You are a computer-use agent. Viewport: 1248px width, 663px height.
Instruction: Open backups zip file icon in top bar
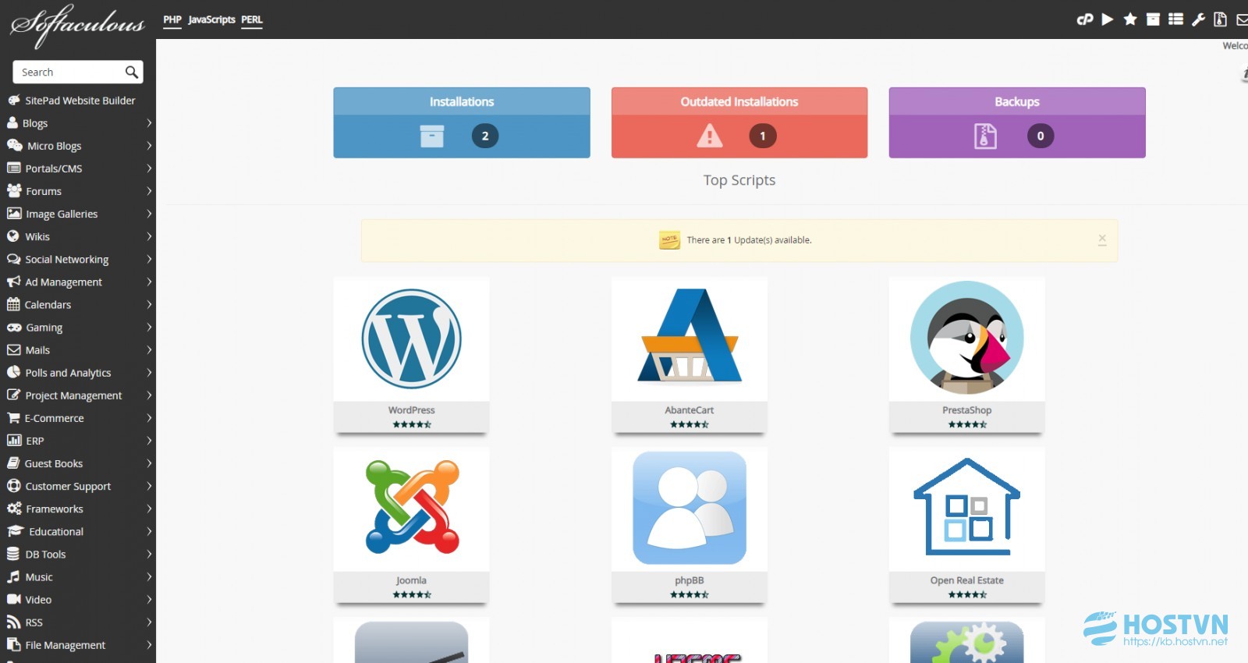(x=1221, y=19)
